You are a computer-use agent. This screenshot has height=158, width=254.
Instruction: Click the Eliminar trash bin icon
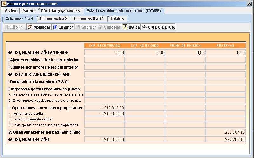pyautogui.click(x=55, y=27)
